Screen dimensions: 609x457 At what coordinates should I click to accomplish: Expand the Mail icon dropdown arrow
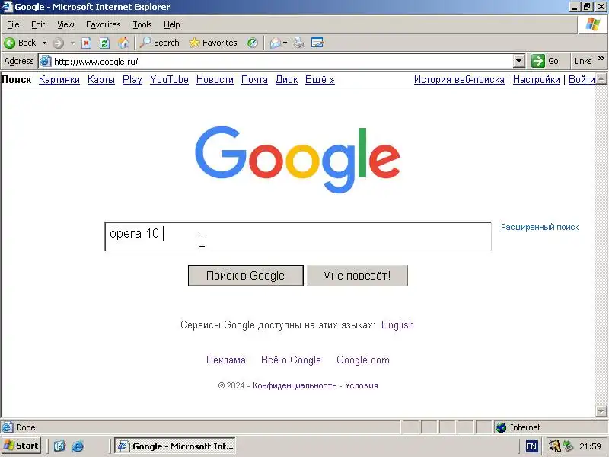[285, 43]
